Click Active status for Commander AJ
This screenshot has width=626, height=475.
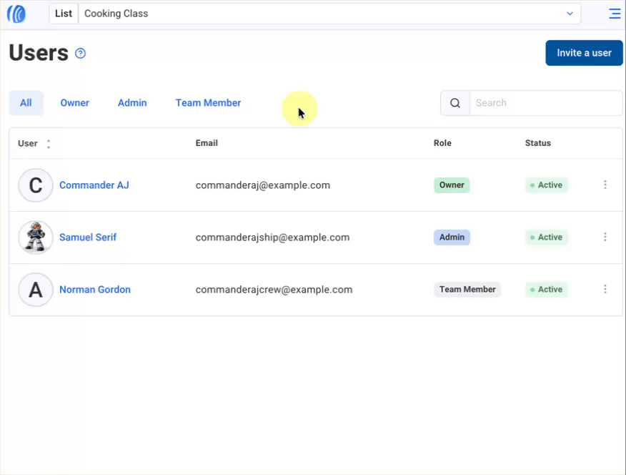click(547, 185)
